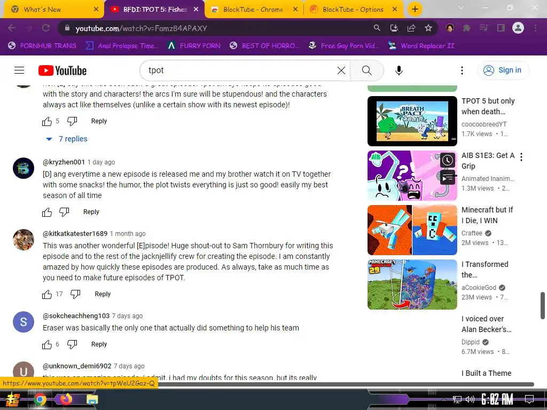Open Chrome extensions puzzle icon
The width and height of the screenshot is (547, 410).
[466, 28]
